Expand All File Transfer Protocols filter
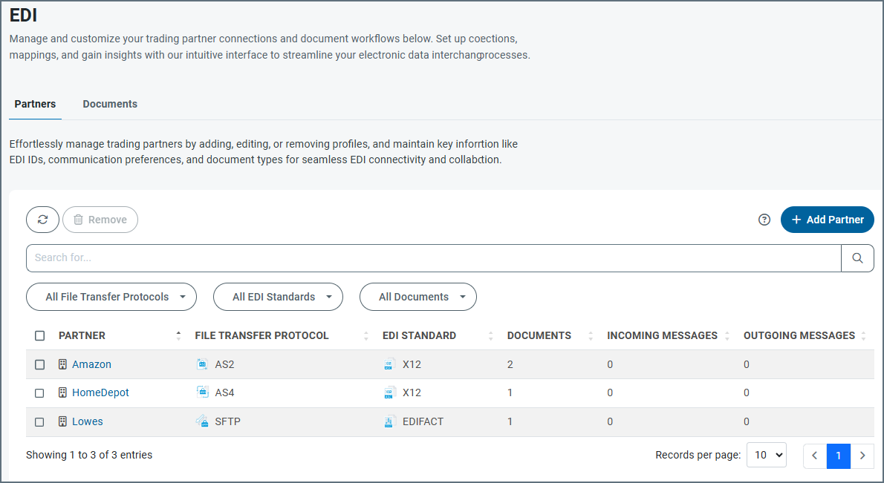Screen dimensions: 884x483 (x=111, y=297)
